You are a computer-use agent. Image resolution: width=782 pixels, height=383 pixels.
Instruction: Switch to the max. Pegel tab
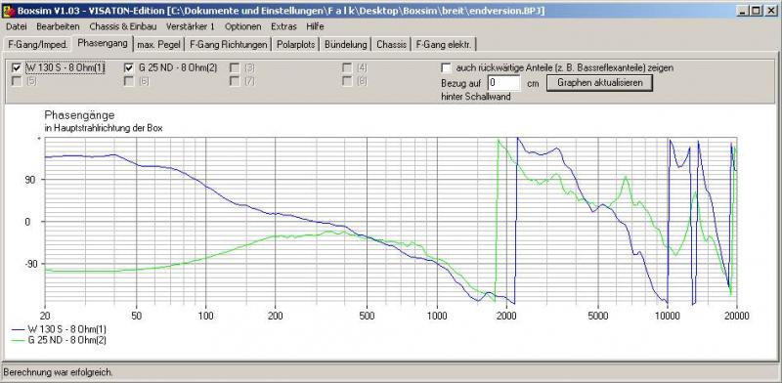tap(159, 44)
